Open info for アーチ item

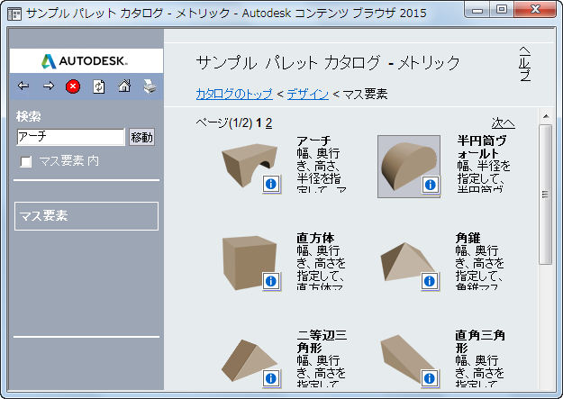click(271, 185)
